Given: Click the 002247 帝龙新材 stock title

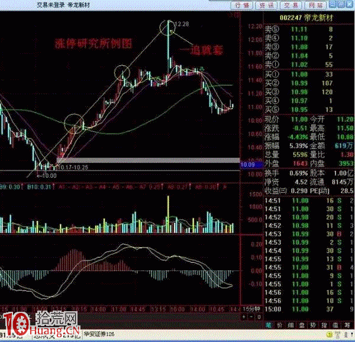Looking at the screenshot, I should [x=306, y=18].
